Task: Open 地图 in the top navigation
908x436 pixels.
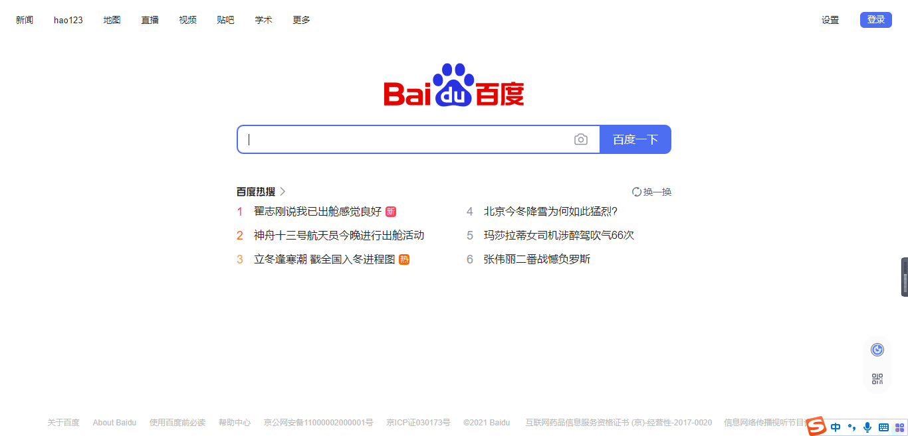Action: click(112, 20)
